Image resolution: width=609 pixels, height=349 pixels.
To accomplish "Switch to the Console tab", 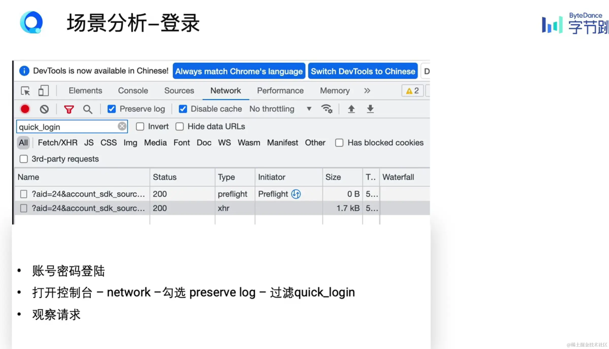I will coord(133,91).
